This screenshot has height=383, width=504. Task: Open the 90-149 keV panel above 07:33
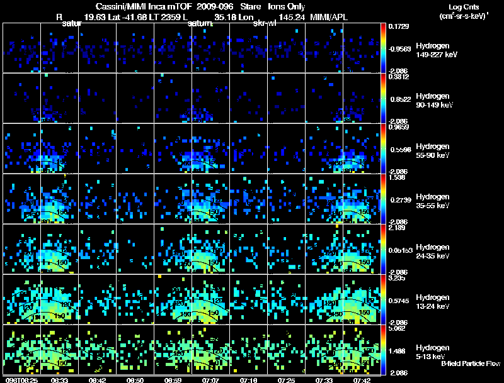coord(324,98)
